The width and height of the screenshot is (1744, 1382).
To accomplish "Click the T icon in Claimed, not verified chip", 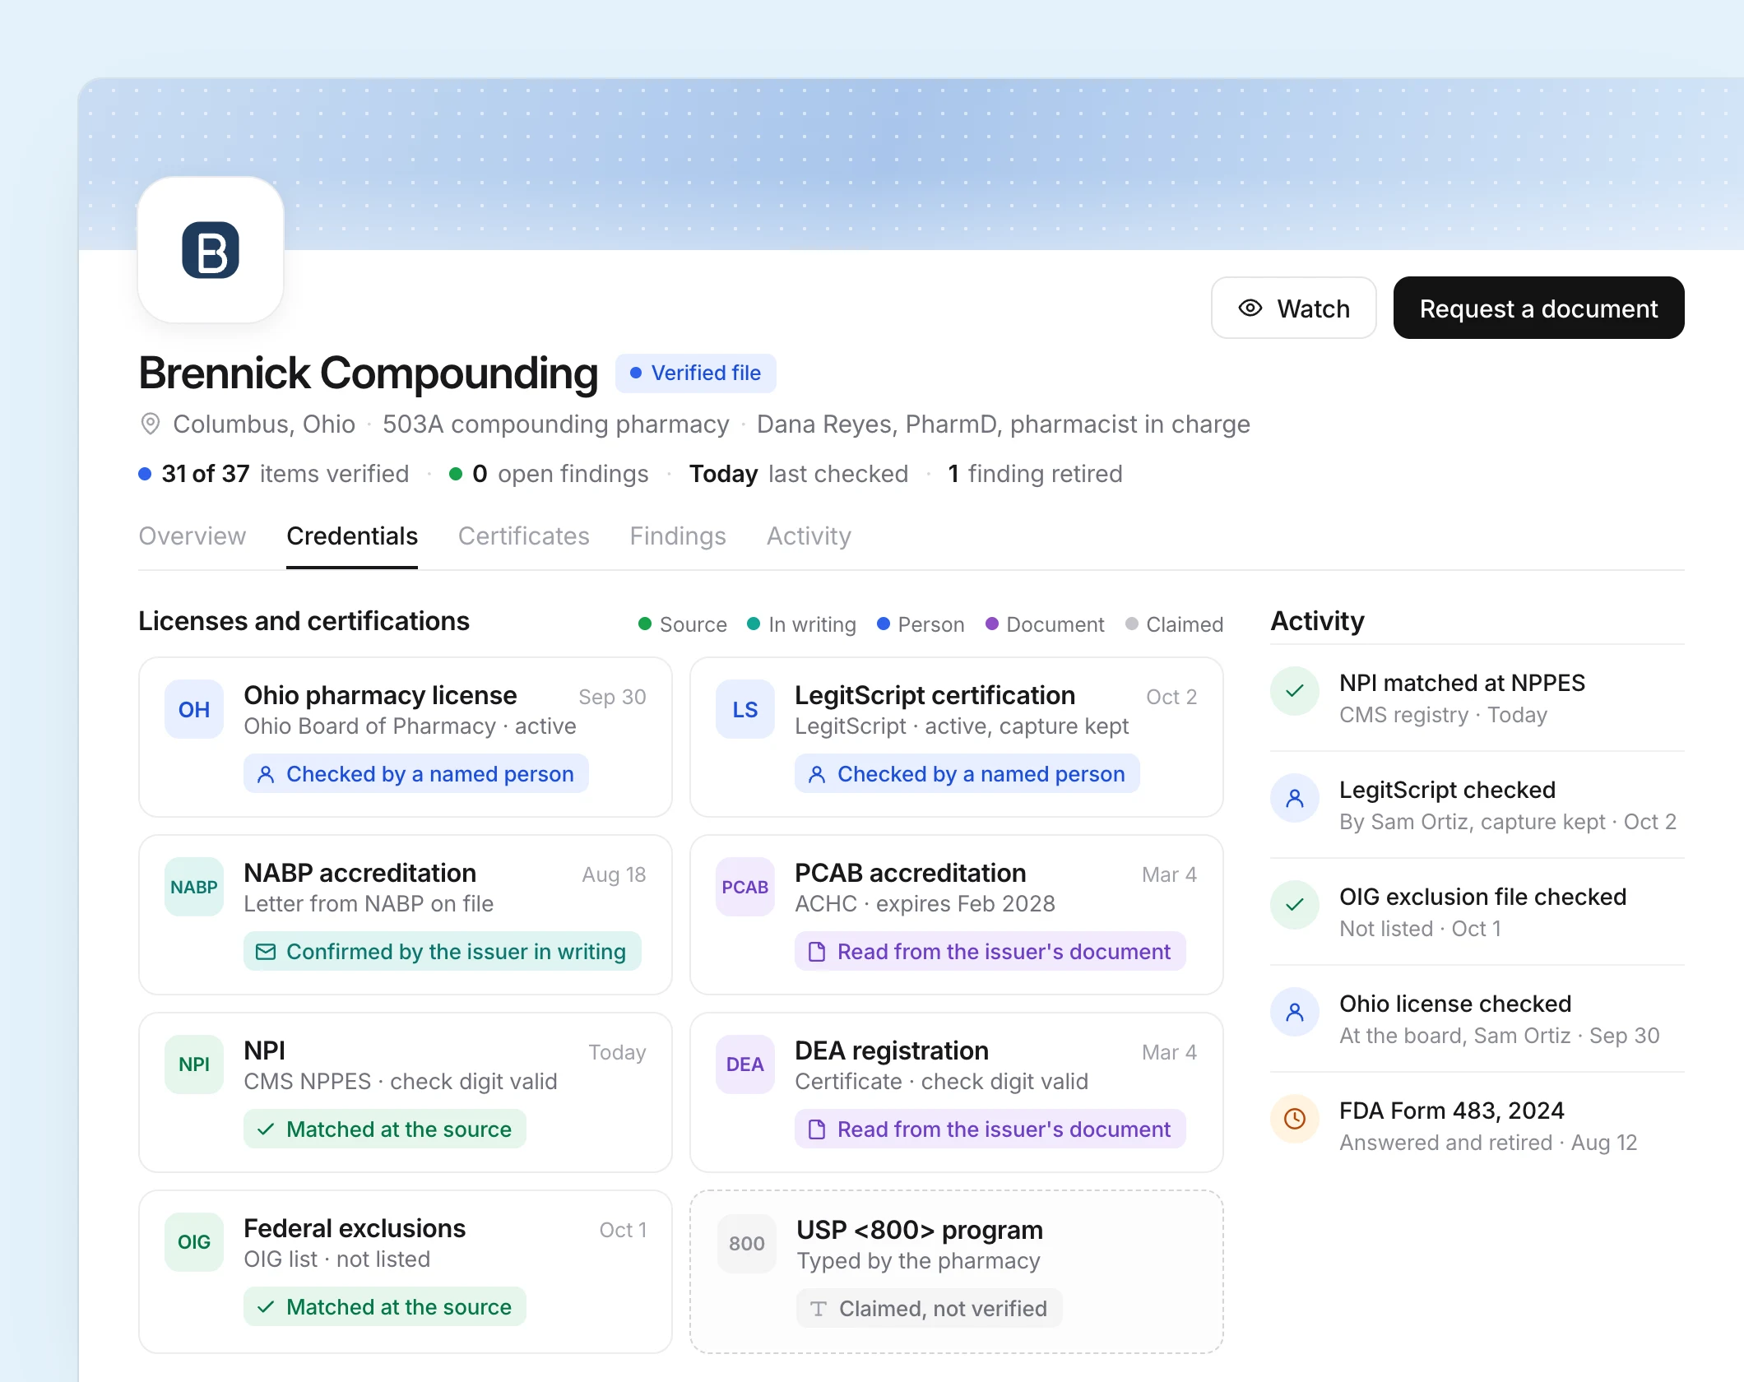I will coord(819,1309).
